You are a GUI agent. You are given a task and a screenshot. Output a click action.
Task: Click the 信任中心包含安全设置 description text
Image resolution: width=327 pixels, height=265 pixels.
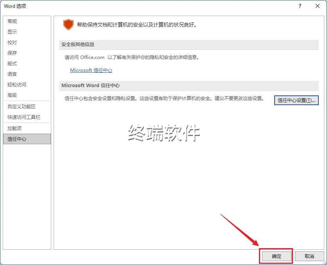(164, 98)
